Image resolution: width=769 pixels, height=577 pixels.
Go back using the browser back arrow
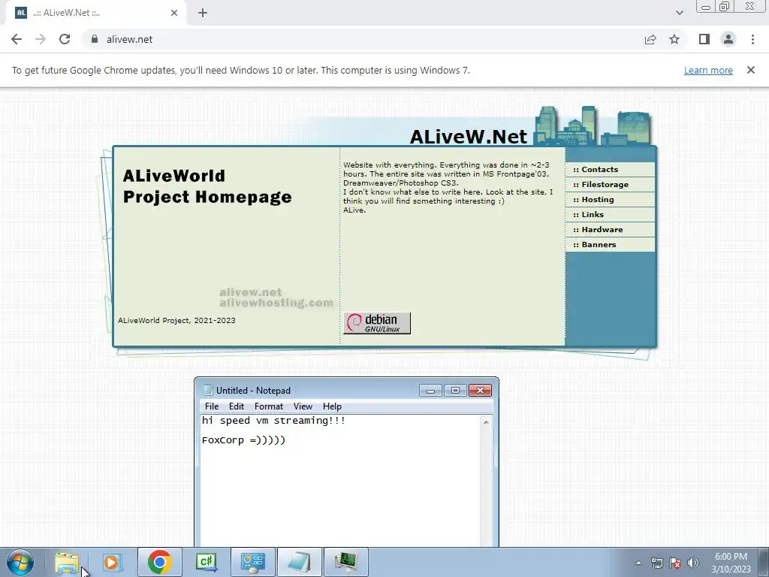click(17, 39)
